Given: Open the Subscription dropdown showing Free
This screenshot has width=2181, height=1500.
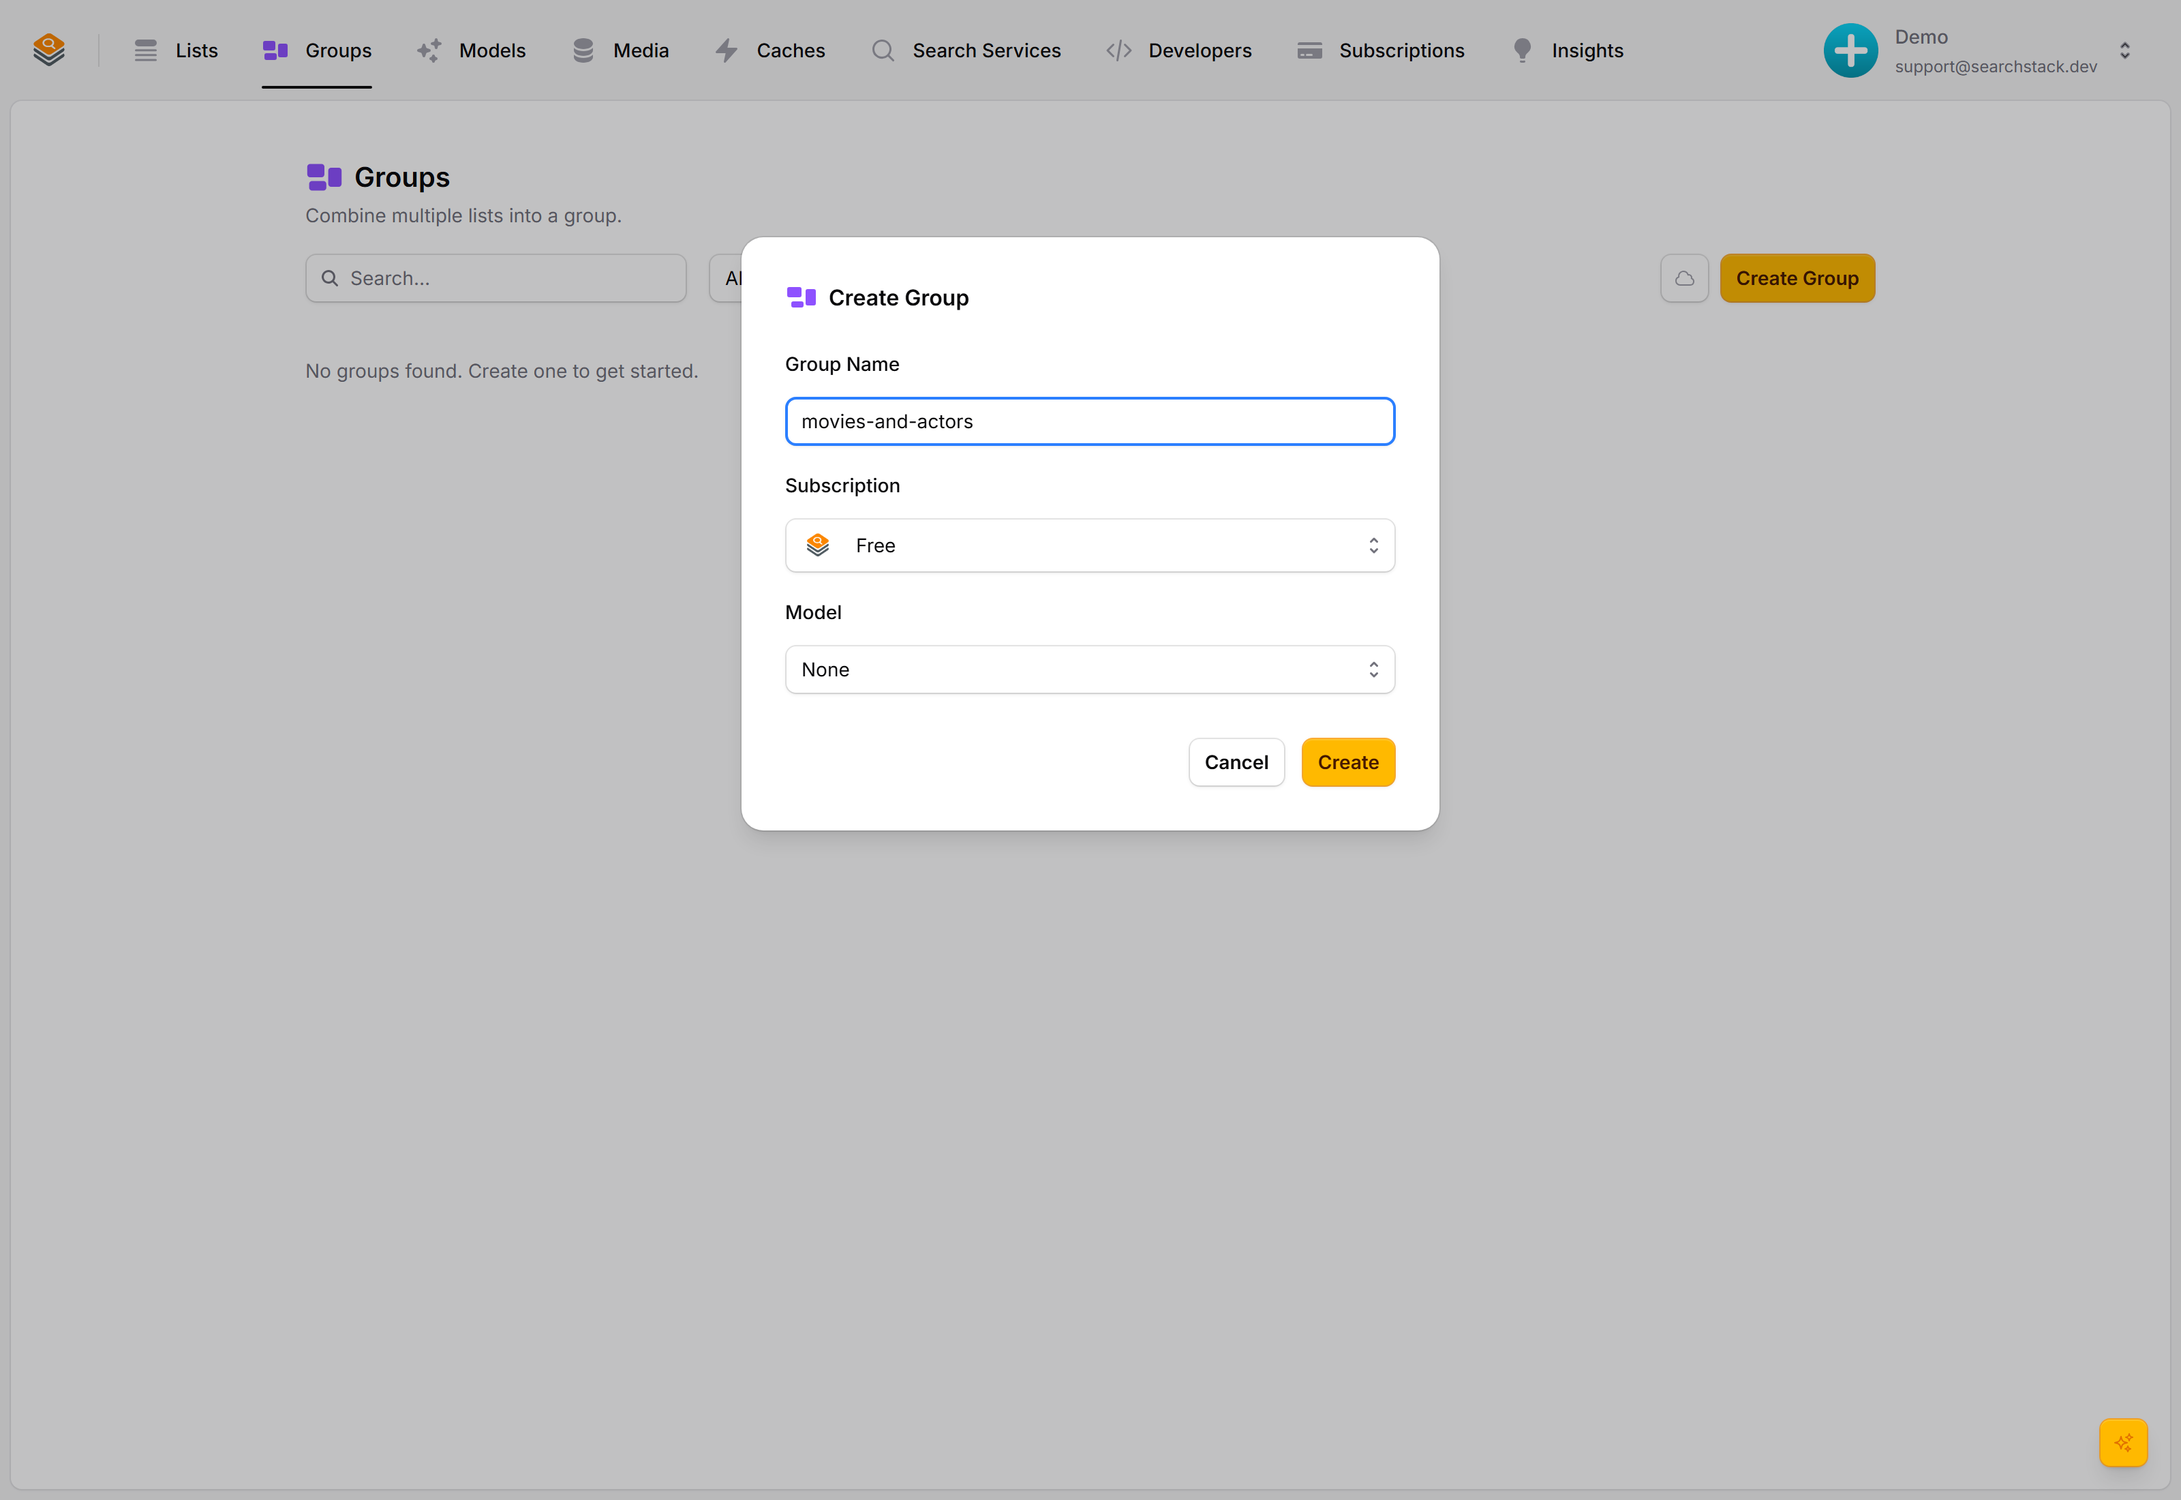Looking at the screenshot, I should tap(1090, 545).
